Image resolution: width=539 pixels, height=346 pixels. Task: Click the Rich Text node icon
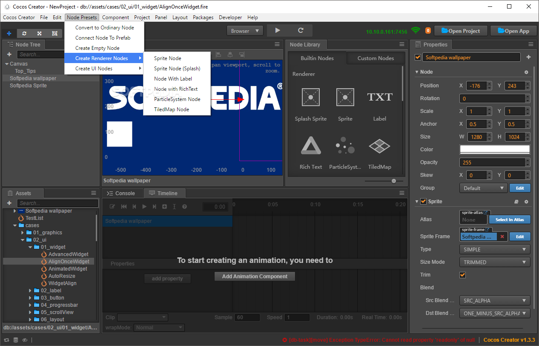point(311,146)
